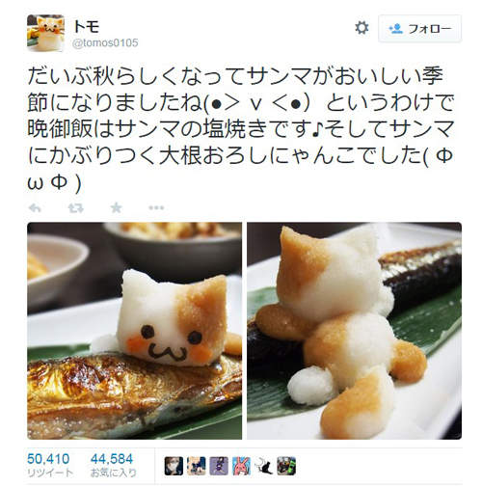Open the right cat-back daikon photo
The image size is (482, 487).
(x=354, y=331)
